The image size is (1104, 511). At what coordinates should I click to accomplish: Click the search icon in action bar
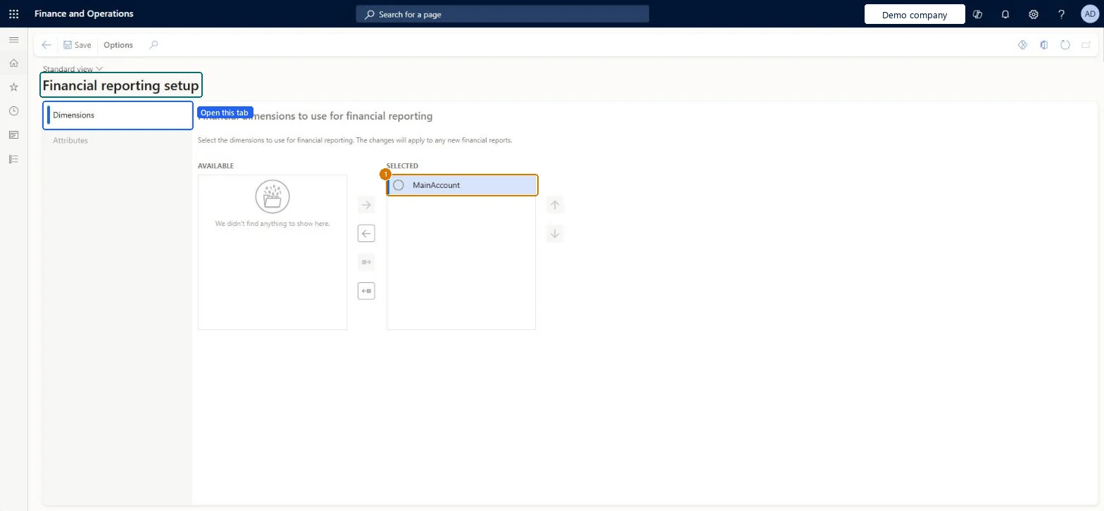click(153, 45)
